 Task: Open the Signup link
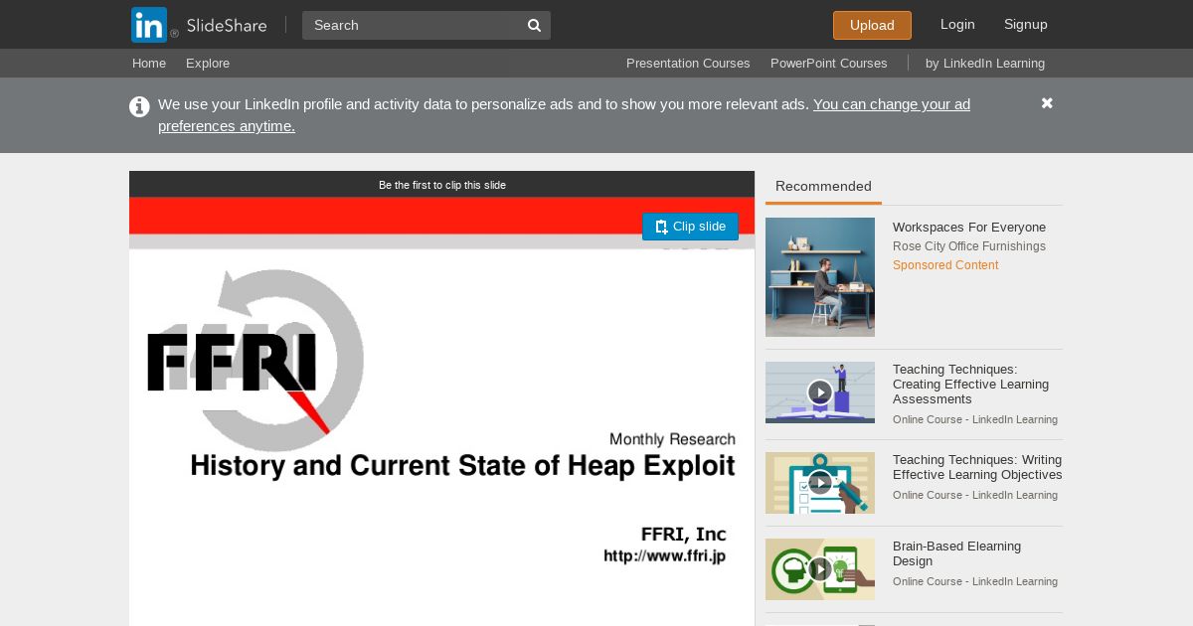click(x=1026, y=24)
